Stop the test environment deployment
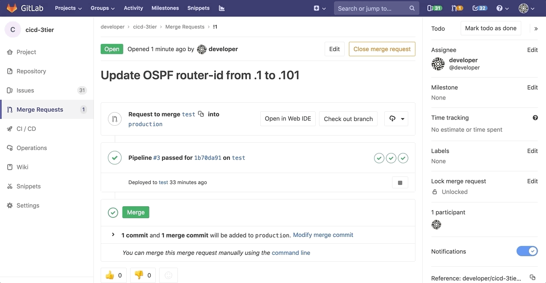Image resolution: width=546 pixels, height=283 pixels. point(400,182)
